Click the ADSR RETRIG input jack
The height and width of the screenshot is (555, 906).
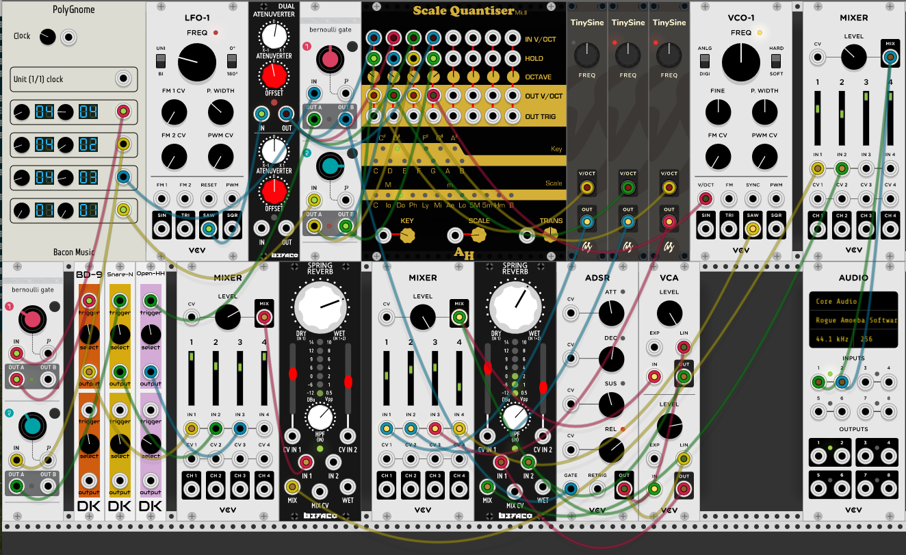point(597,489)
